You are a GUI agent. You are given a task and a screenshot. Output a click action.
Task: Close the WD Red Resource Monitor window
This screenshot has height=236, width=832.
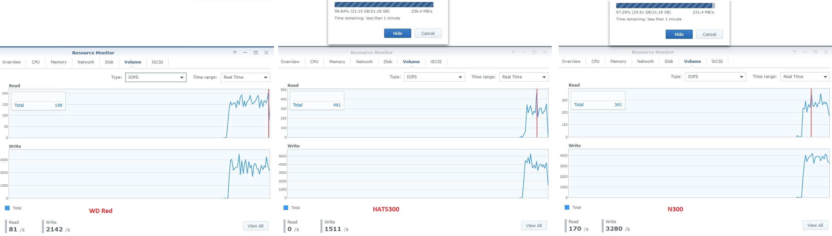click(266, 53)
